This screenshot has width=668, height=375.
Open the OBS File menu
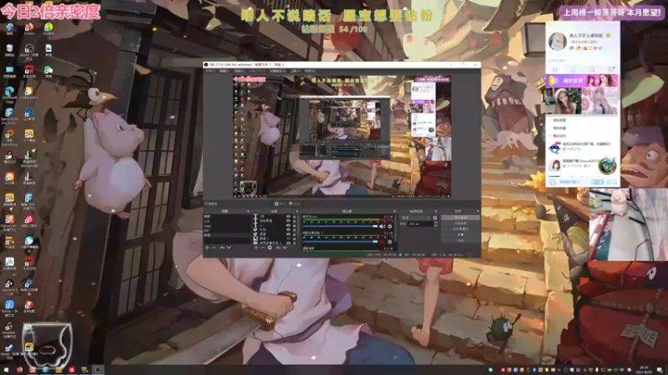pyautogui.click(x=210, y=71)
